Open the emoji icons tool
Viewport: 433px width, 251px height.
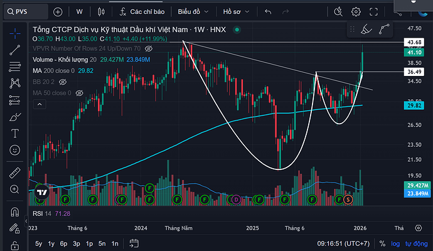[15, 150]
